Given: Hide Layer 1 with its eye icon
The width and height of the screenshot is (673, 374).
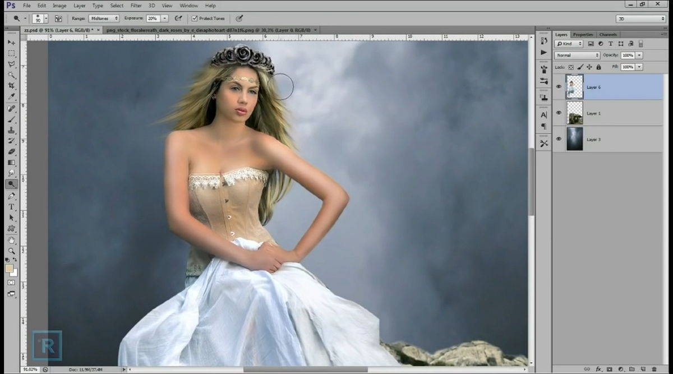Looking at the screenshot, I should (559, 113).
